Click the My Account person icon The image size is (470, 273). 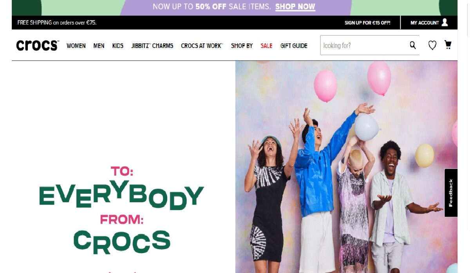445,22
